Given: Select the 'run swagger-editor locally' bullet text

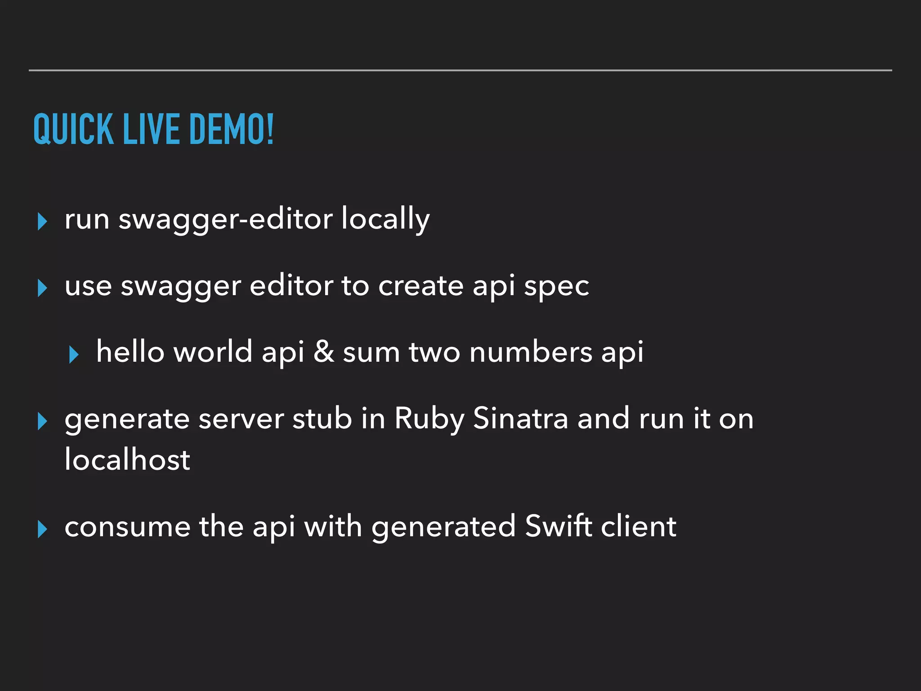Looking at the screenshot, I should (x=247, y=219).
